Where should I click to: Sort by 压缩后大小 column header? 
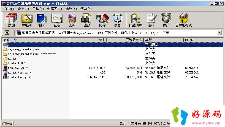(125, 40)
